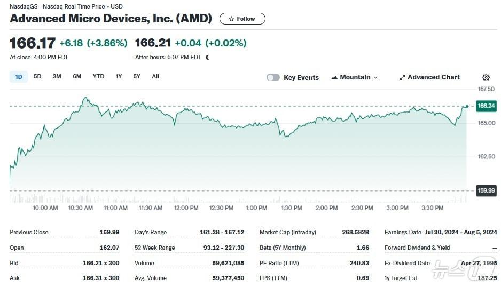The image size is (501, 287).
Task: Click the Advanced Chart expand arrows icon
Action: pyautogui.click(x=402, y=77)
